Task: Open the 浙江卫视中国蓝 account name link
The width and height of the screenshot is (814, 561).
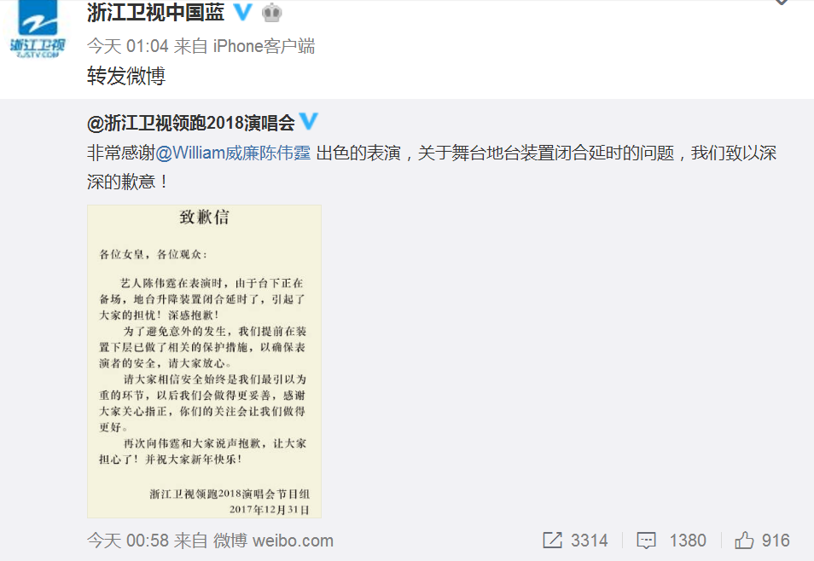Action: [156, 13]
